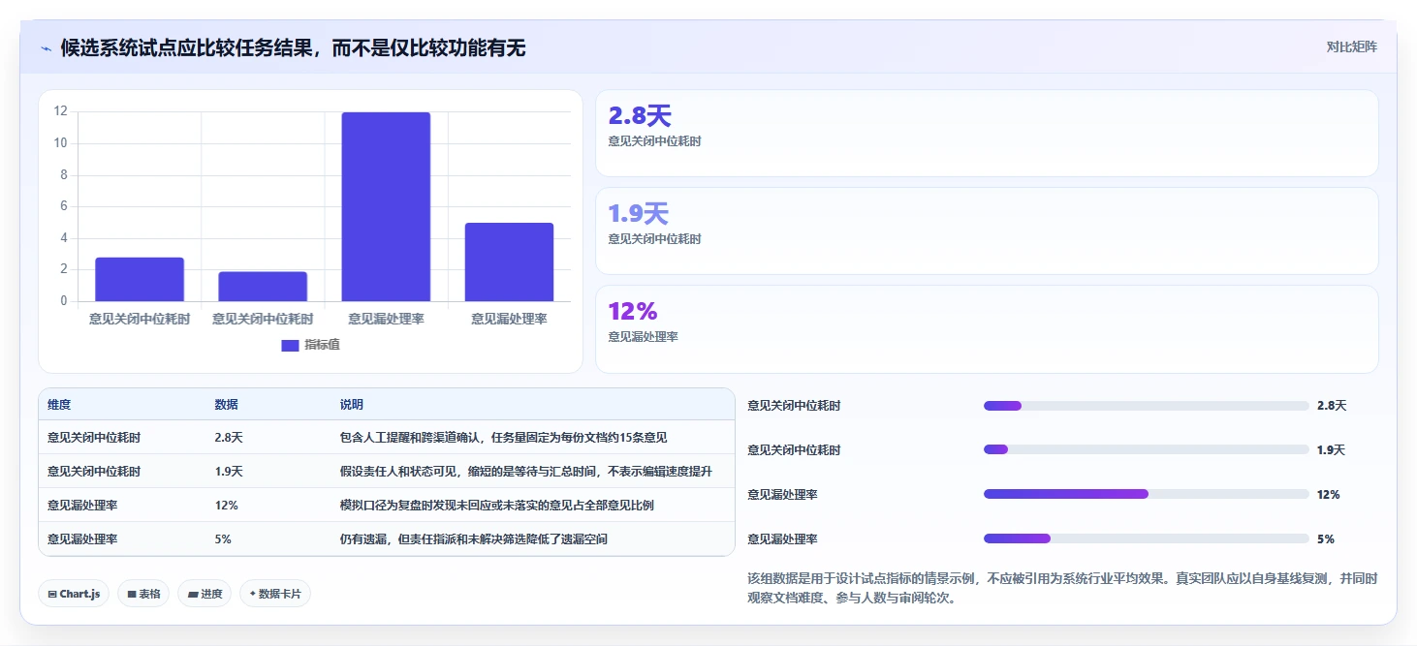Click the description starting 包含人工提醒和跨渠道确认
1417x646 pixels.
click(x=503, y=438)
